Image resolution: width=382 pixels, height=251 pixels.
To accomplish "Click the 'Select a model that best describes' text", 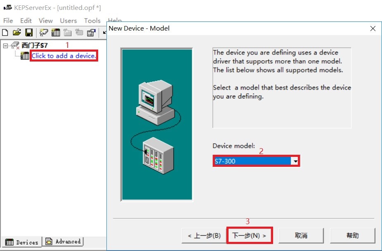I will click(282, 92).
